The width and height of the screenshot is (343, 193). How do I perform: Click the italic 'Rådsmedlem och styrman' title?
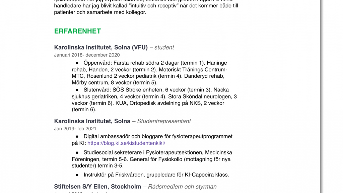182,187
